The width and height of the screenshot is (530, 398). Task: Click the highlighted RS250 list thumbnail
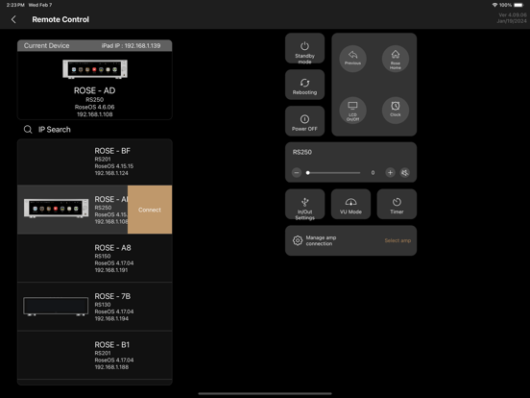tap(56, 208)
